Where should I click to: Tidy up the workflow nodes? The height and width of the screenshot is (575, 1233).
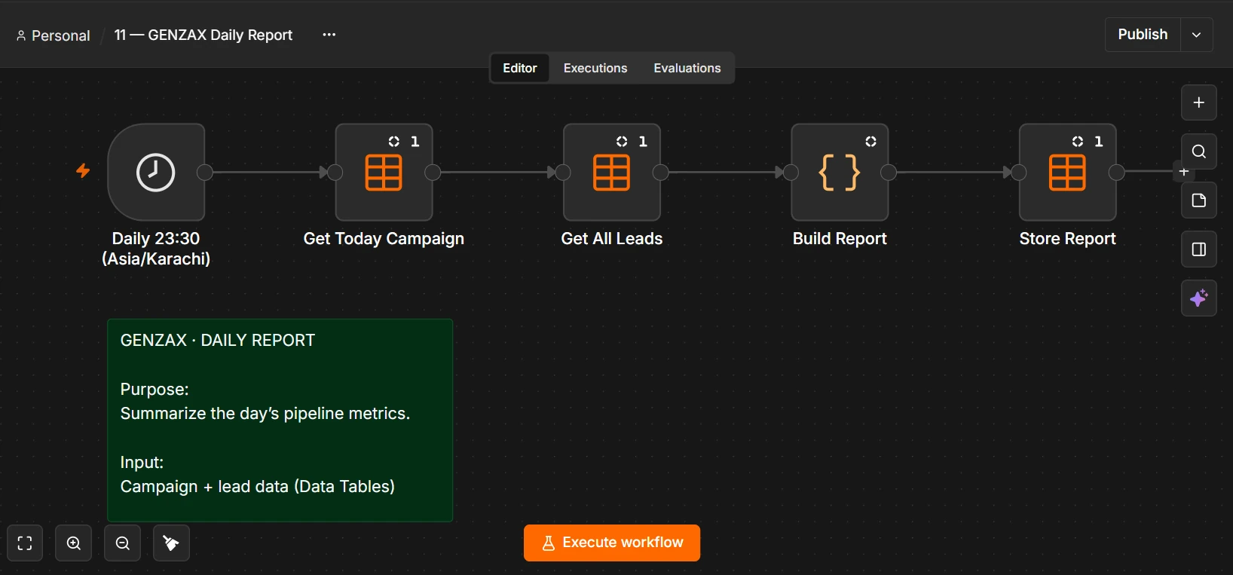(171, 543)
